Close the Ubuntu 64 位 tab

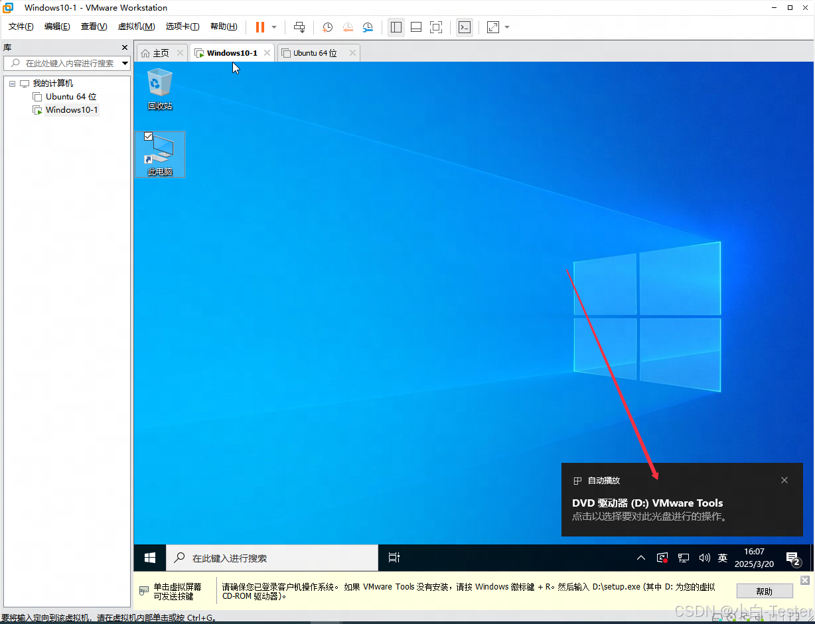point(352,53)
